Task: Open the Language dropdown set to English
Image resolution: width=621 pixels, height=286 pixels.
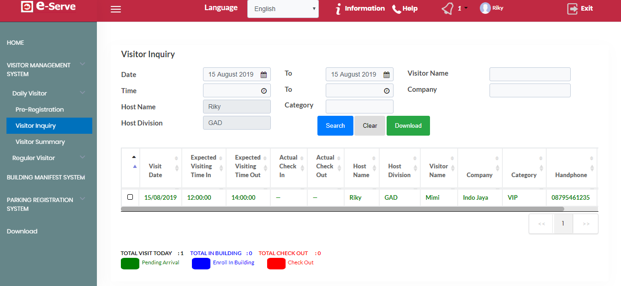Action: (x=283, y=9)
